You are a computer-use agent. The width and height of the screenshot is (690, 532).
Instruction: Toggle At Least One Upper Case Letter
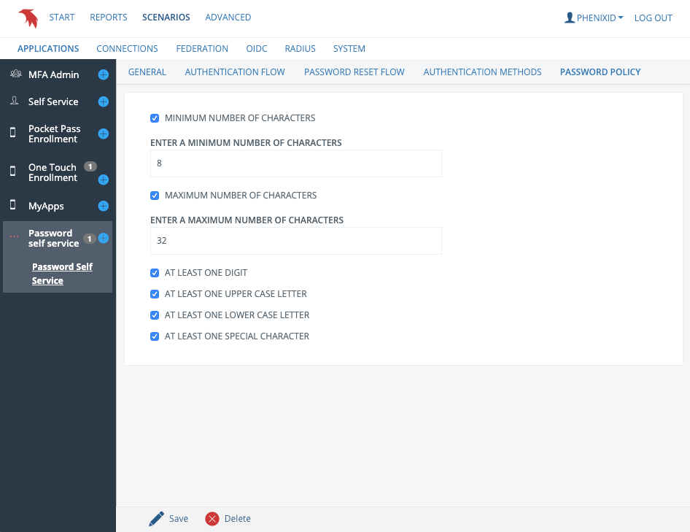point(155,294)
